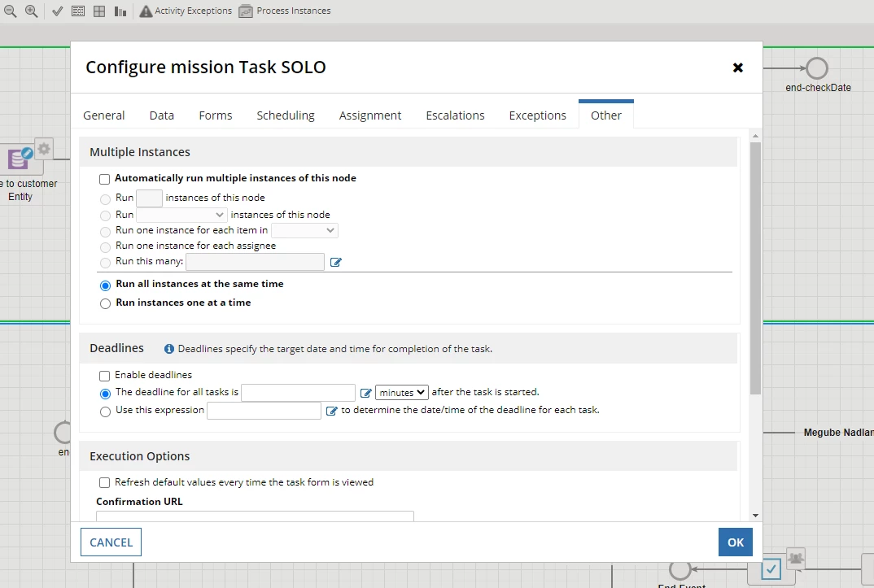Screen dimensions: 874x588
Task: Open Process Instances from toolbar
Action: (285, 11)
